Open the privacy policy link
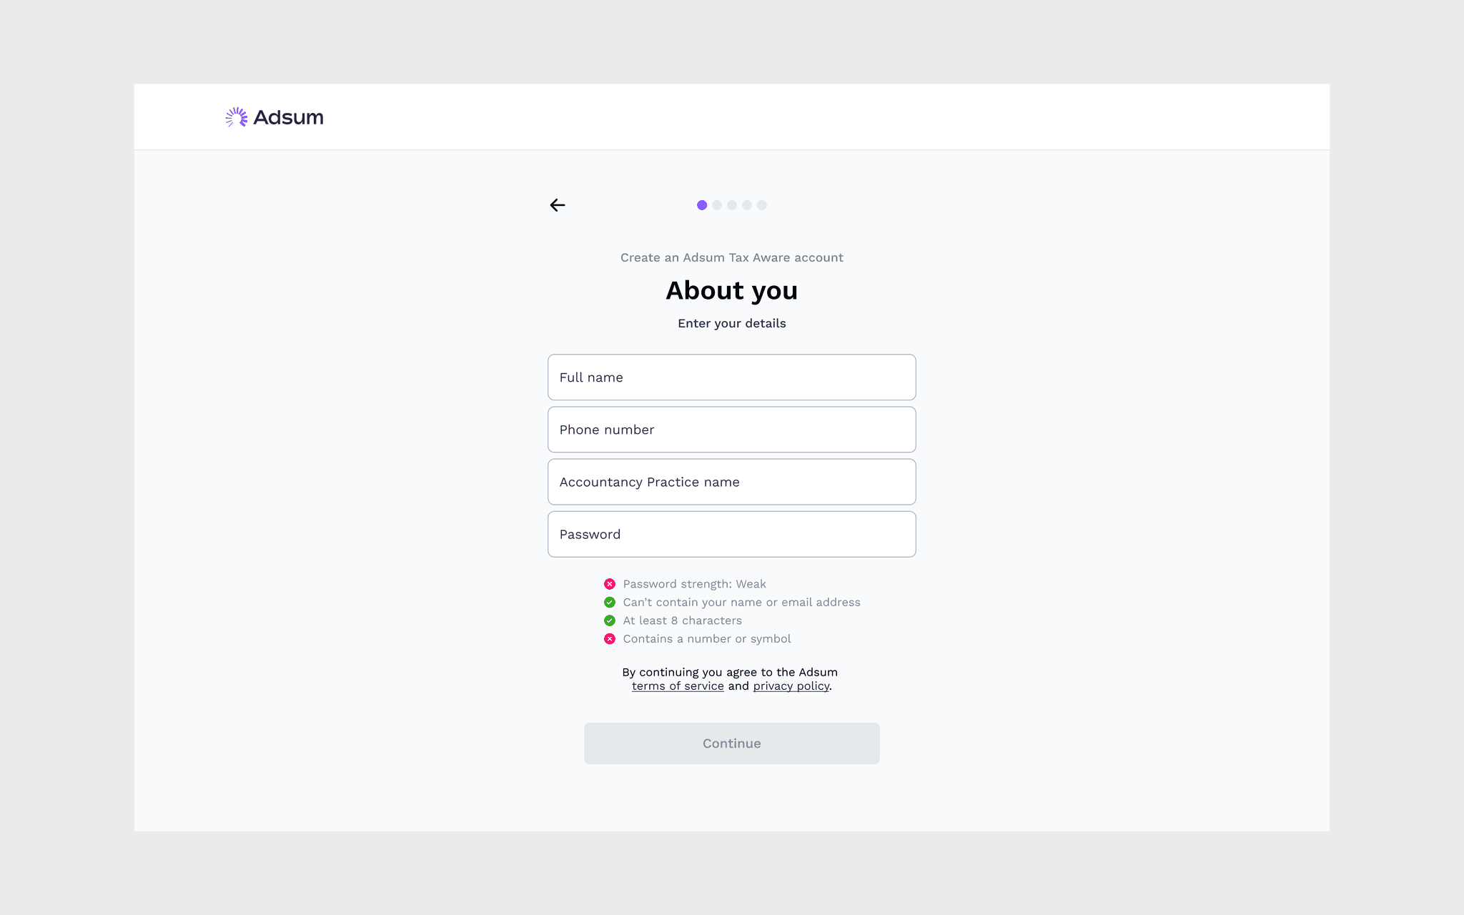The image size is (1464, 915). [x=791, y=686]
